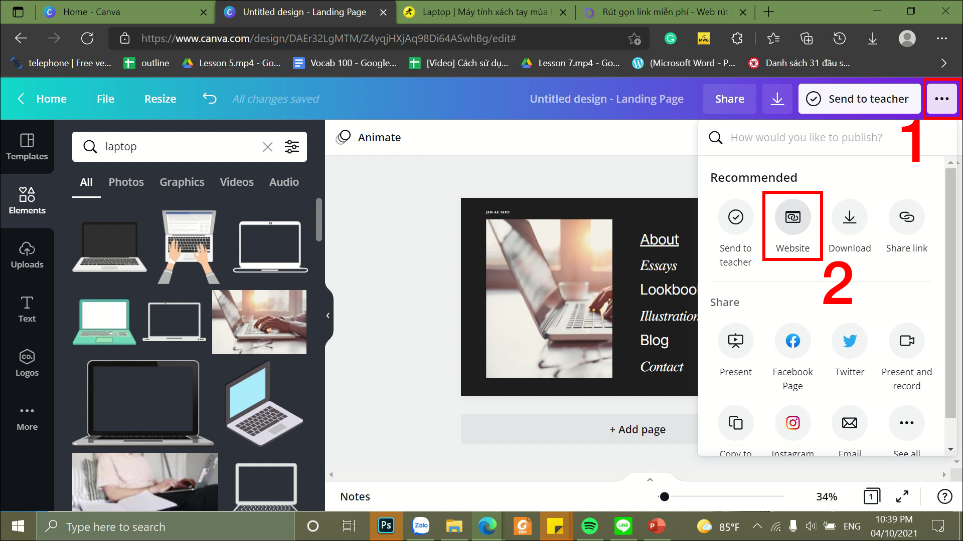
Task: Collapse the left design panel
Action: point(329,315)
